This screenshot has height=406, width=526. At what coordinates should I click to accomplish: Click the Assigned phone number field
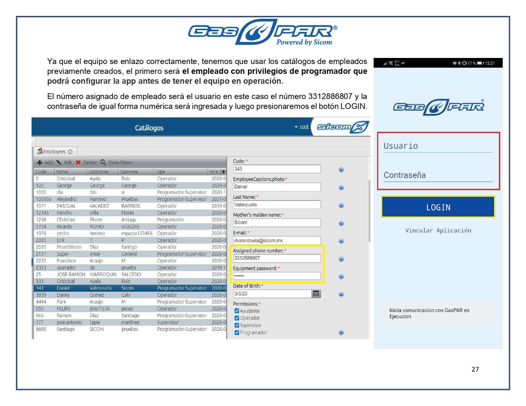(x=277, y=258)
